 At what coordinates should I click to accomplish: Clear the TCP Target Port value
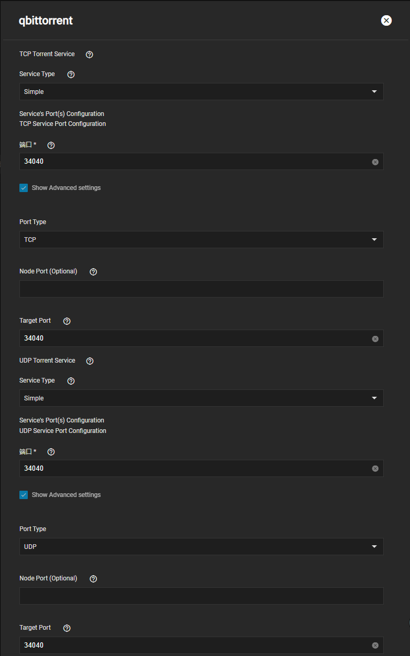click(375, 338)
